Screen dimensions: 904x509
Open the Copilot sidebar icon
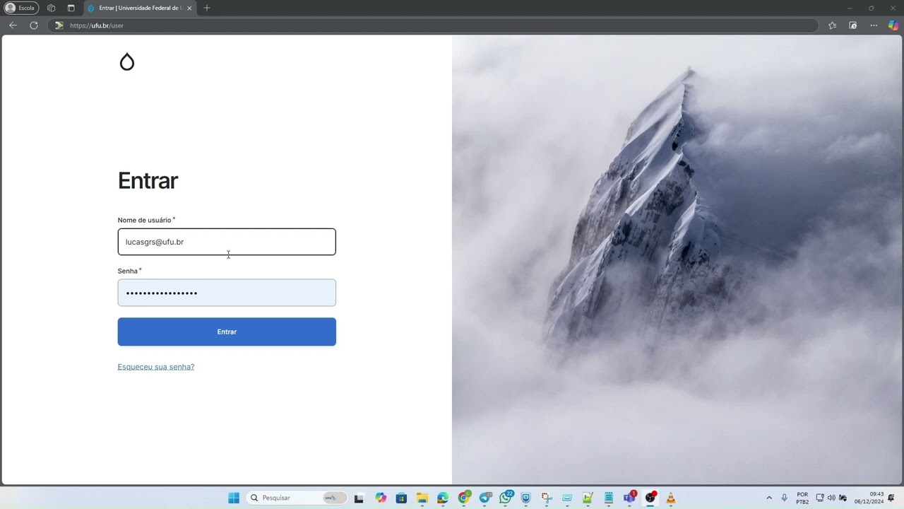pyautogui.click(x=893, y=25)
